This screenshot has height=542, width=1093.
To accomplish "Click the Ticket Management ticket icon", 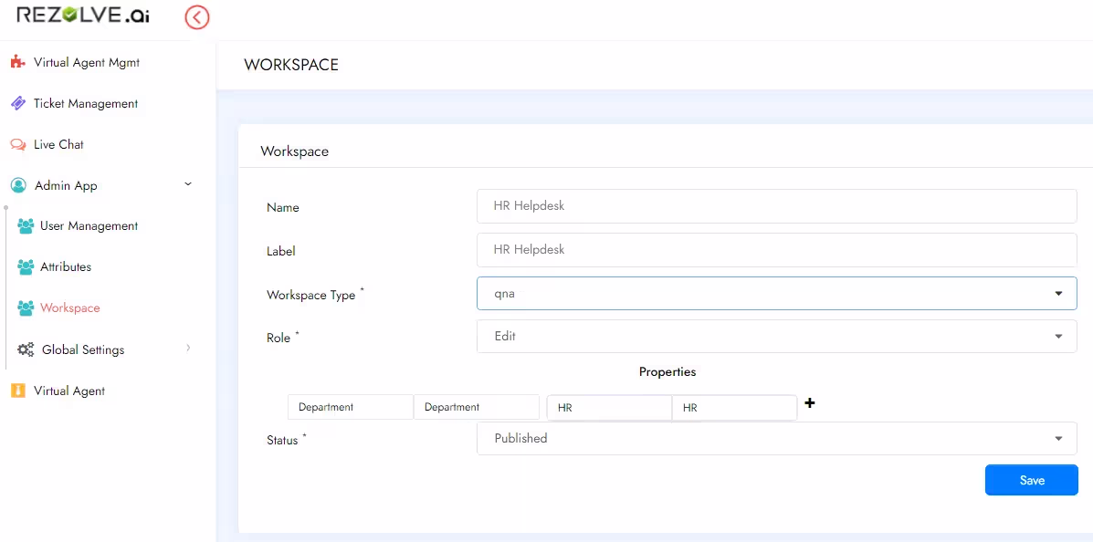I will coord(18,103).
